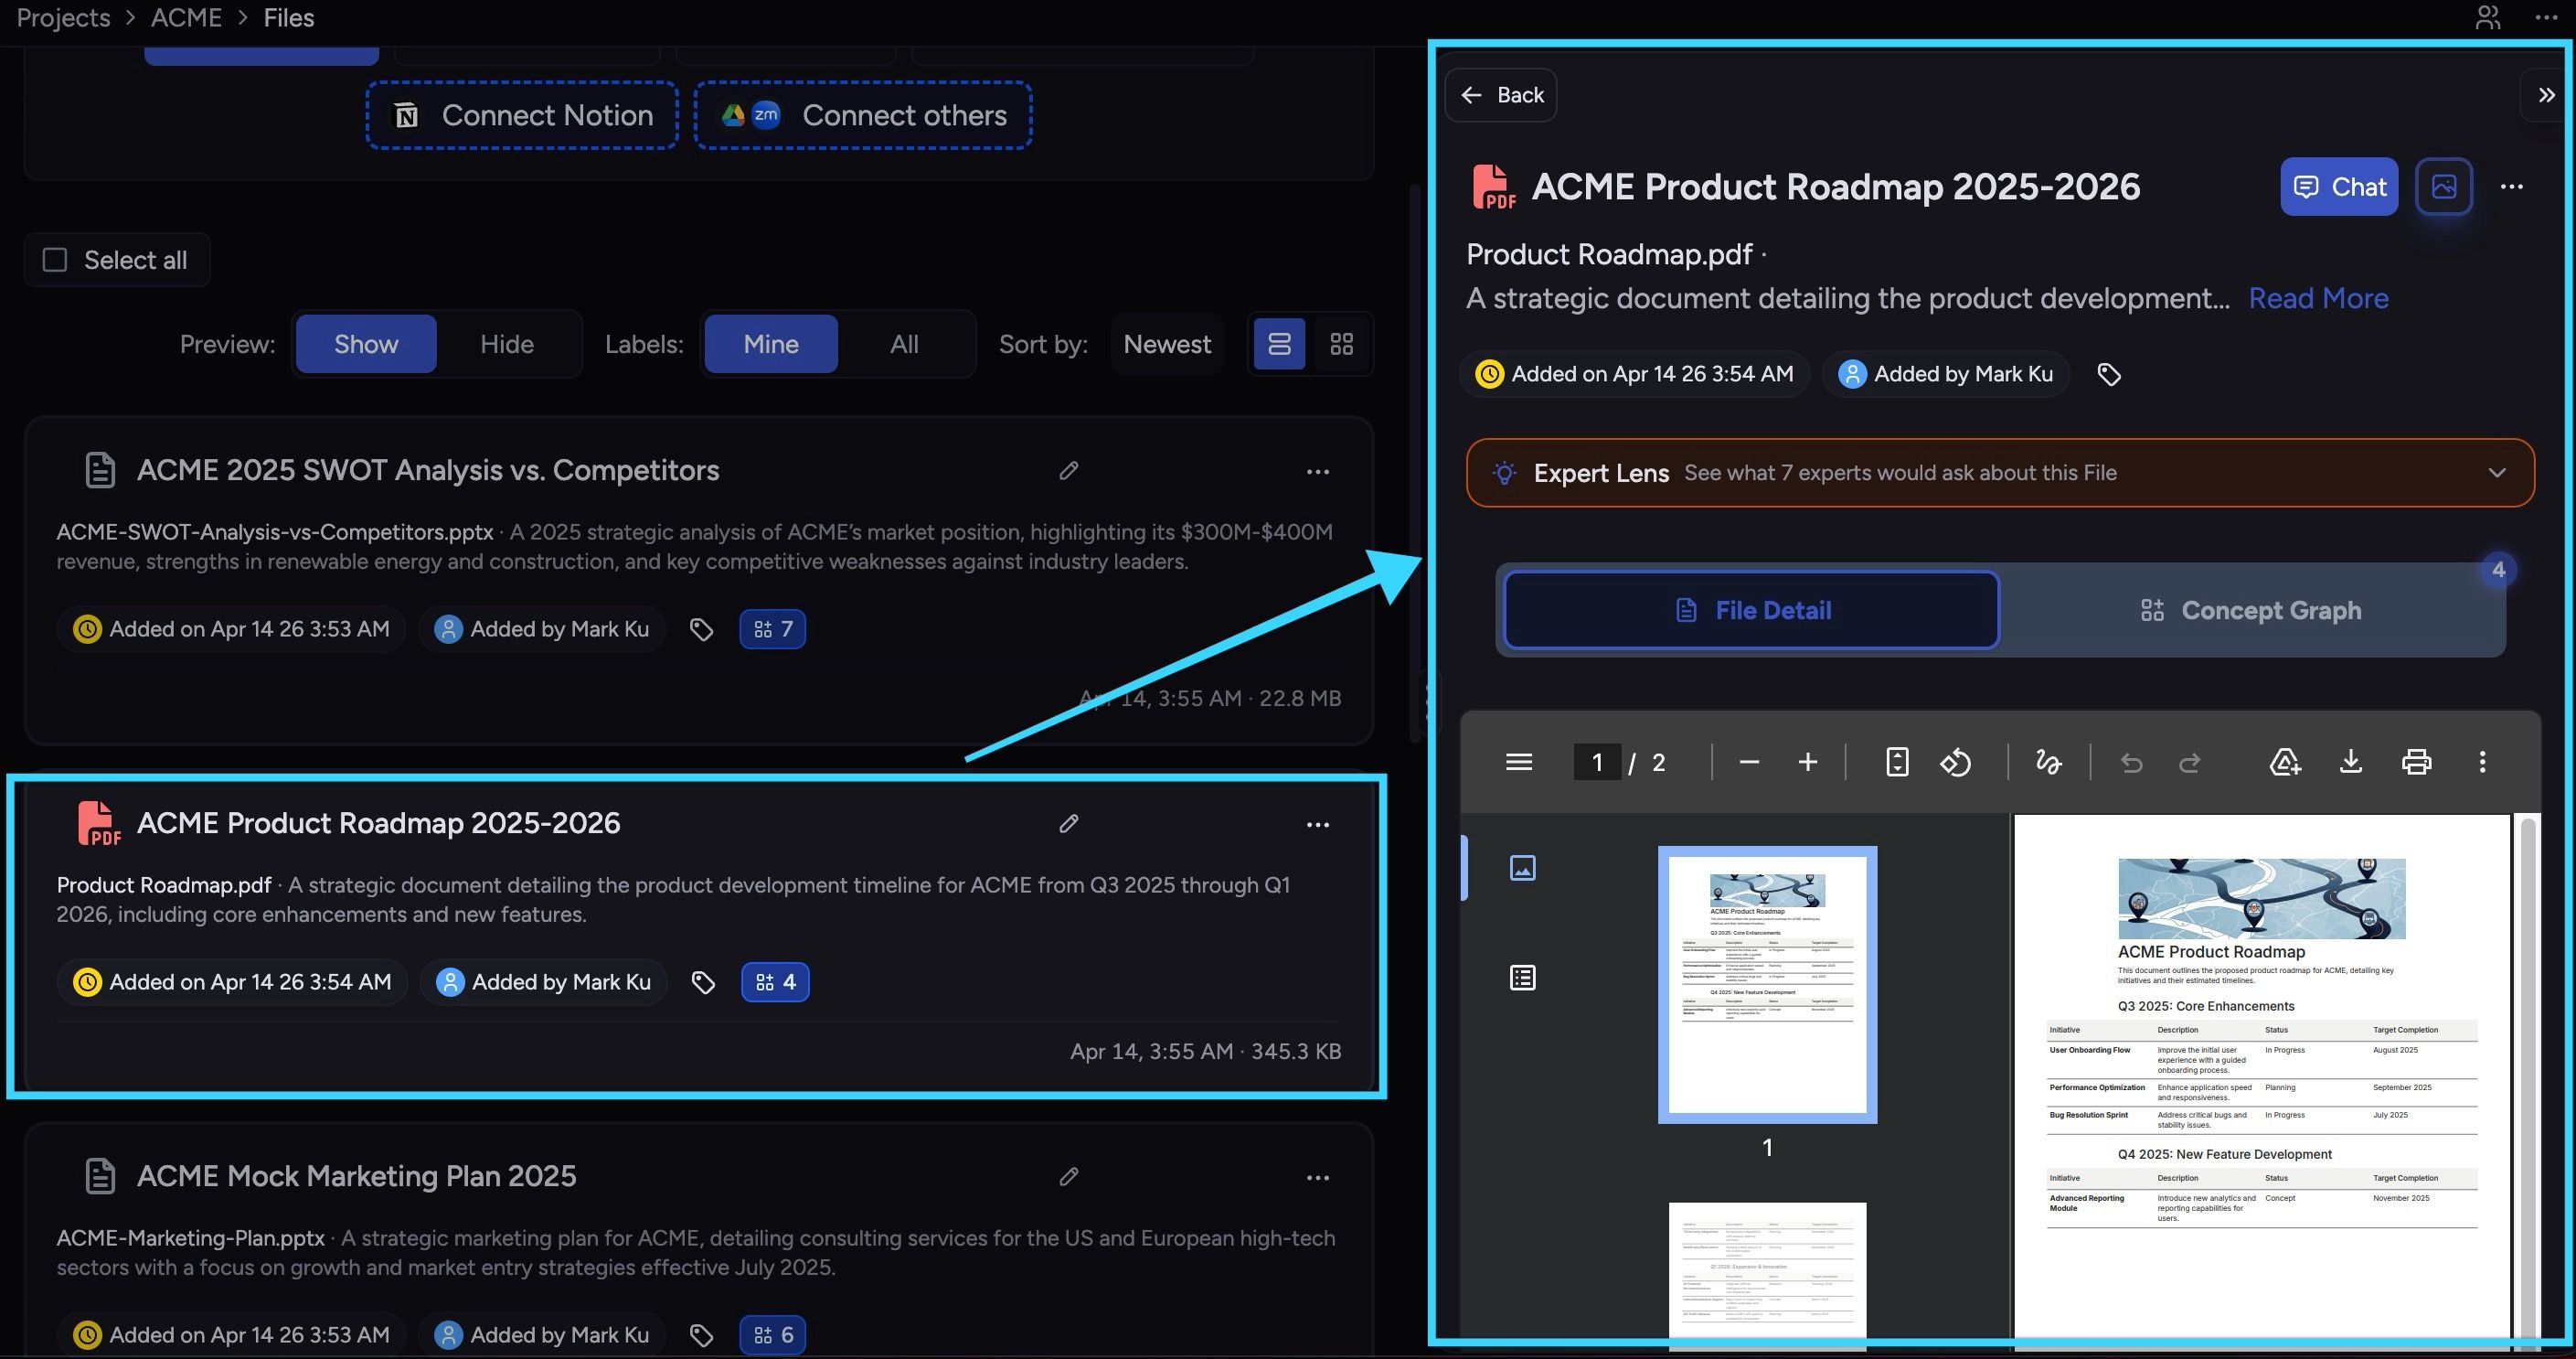The height and width of the screenshot is (1359, 2576).
Task: Click 'Added on Apr 14 26 3:54 AM' in detail panel
Action: click(1635, 374)
